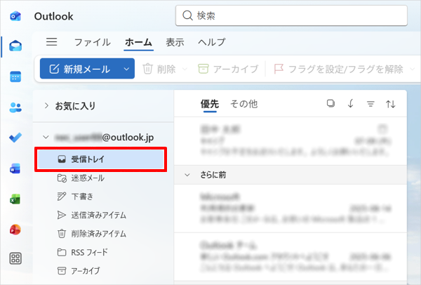Open the first blurred email above さらに前
The width and height of the screenshot is (421, 285).
pos(290,140)
